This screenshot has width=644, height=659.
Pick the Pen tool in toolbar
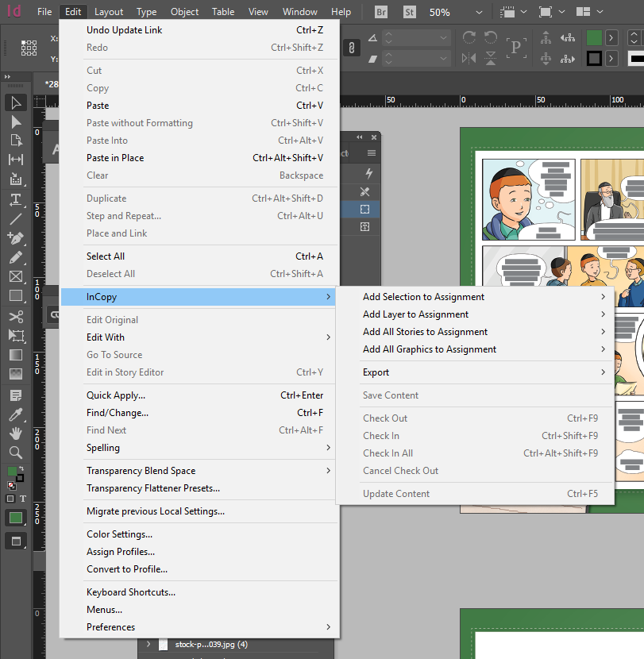[16, 237]
